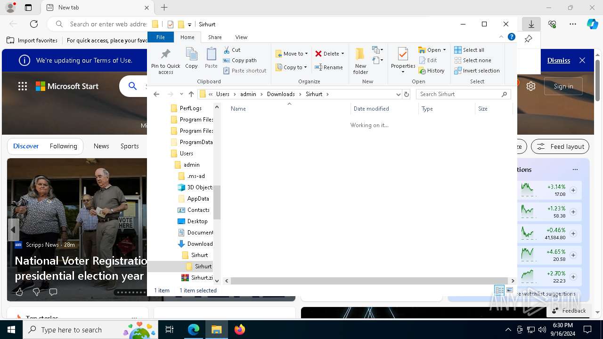Click Select none
Image resolution: width=603 pixels, height=339 pixels.
473,60
